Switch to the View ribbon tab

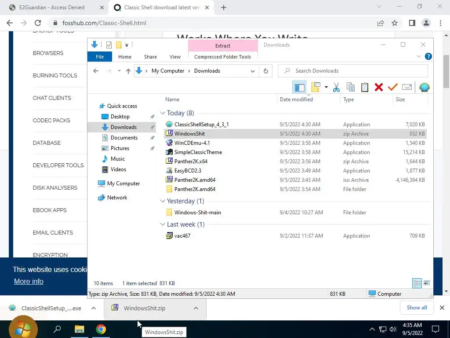(x=175, y=57)
